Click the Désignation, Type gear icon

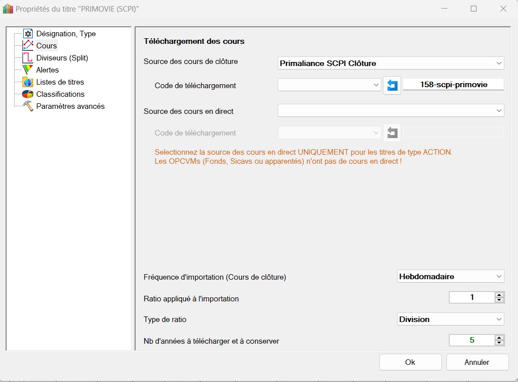coord(28,34)
